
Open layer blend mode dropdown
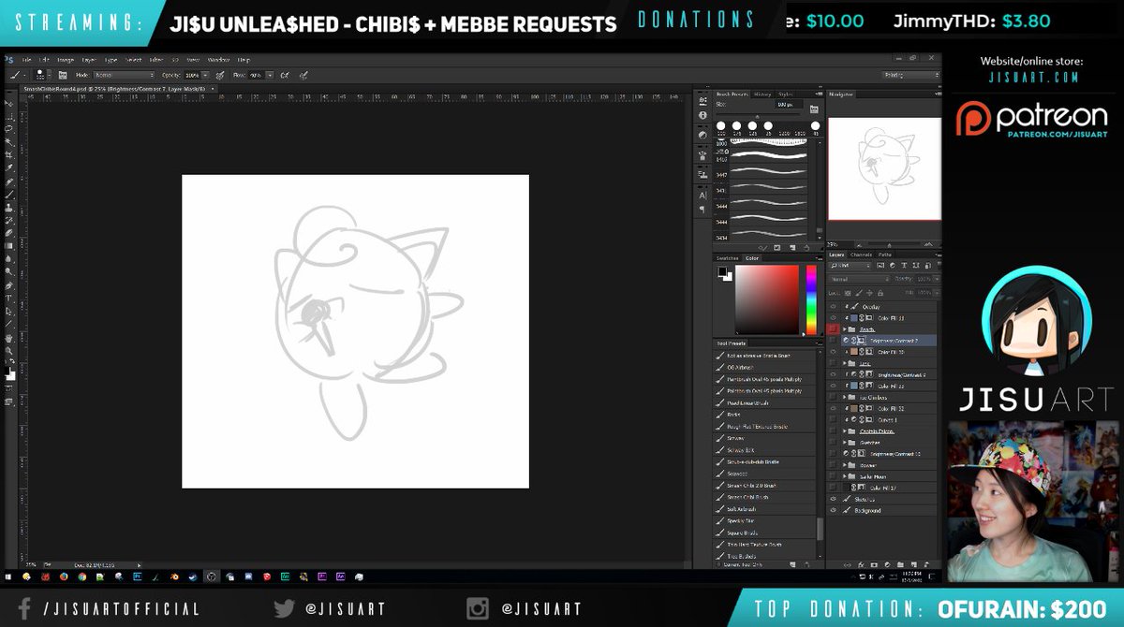(861, 279)
